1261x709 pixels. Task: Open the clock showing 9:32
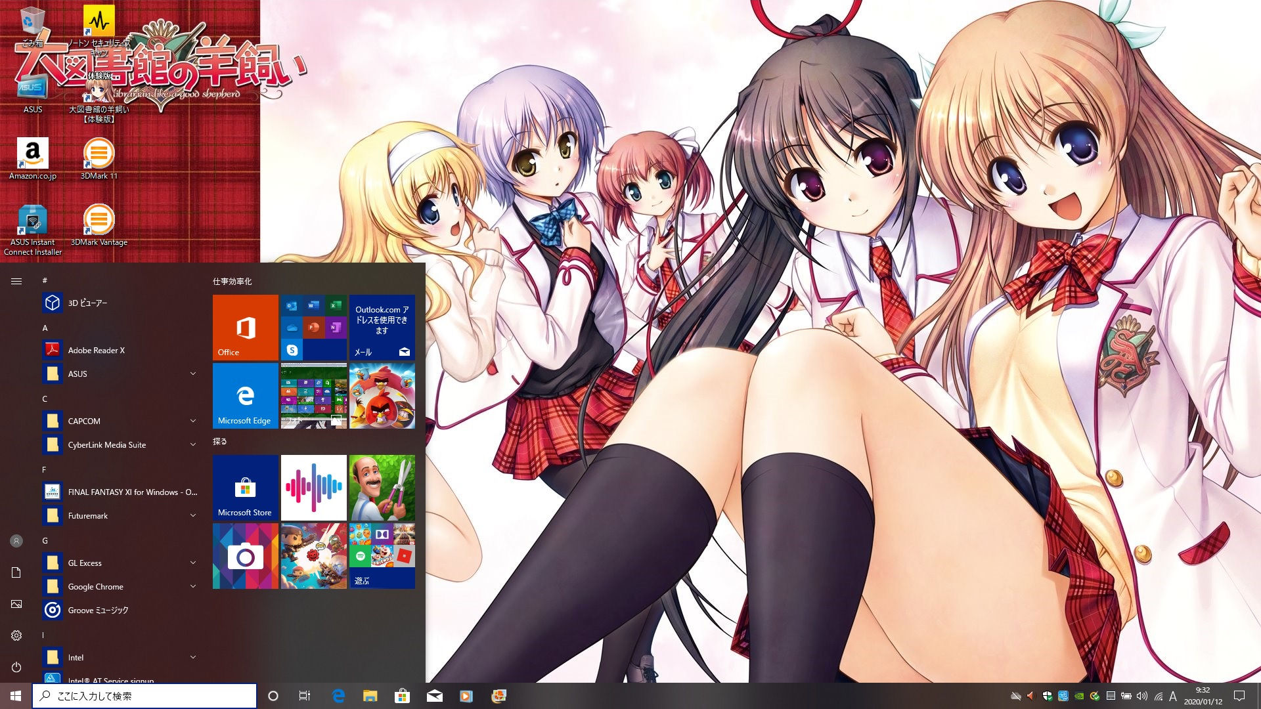coord(1203,696)
